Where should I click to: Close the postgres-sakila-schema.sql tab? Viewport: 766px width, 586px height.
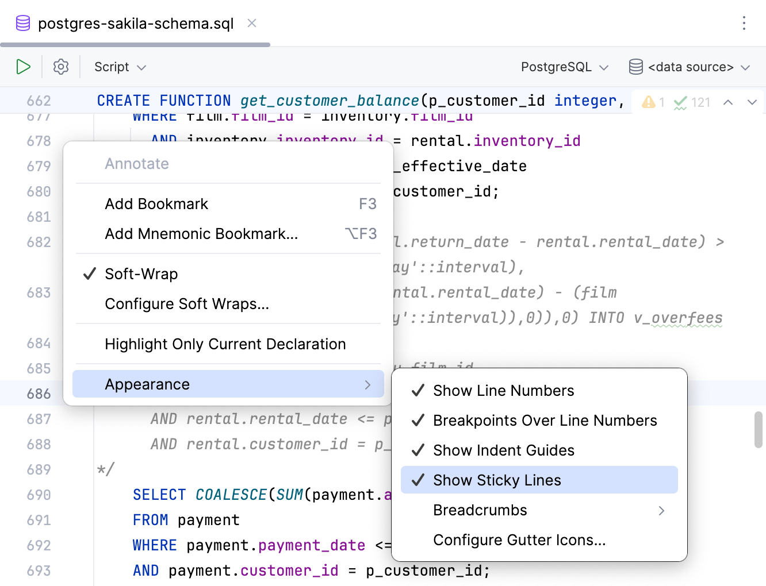252,23
